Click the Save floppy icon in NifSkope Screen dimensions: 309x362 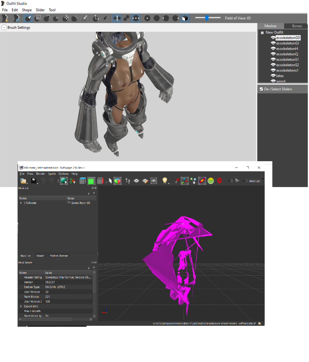pos(34,181)
